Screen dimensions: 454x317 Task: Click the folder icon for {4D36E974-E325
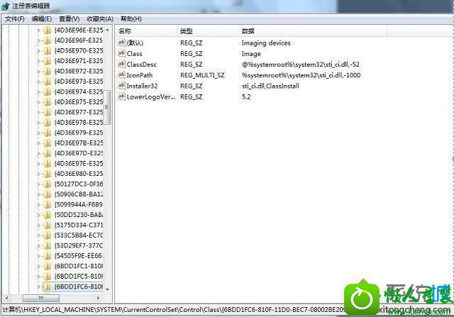[x=48, y=91]
